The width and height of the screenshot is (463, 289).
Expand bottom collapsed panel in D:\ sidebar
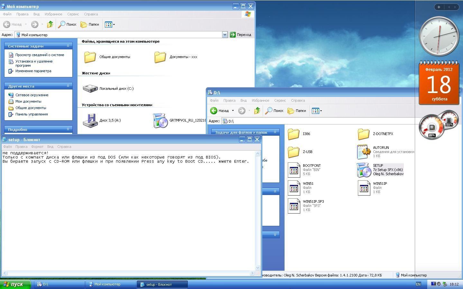pyautogui.click(x=275, y=234)
